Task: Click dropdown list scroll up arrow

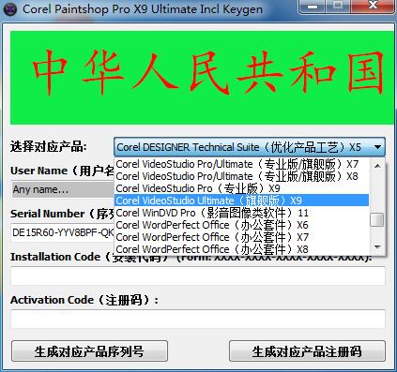Action: coord(377,165)
